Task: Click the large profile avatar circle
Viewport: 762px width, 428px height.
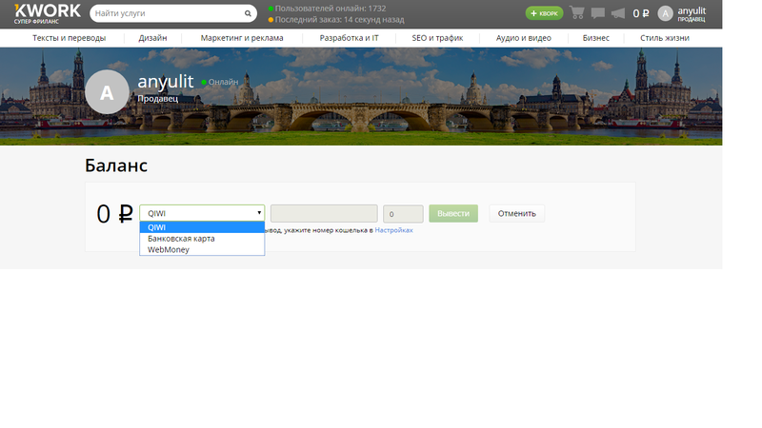Action: click(x=107, y=93)
